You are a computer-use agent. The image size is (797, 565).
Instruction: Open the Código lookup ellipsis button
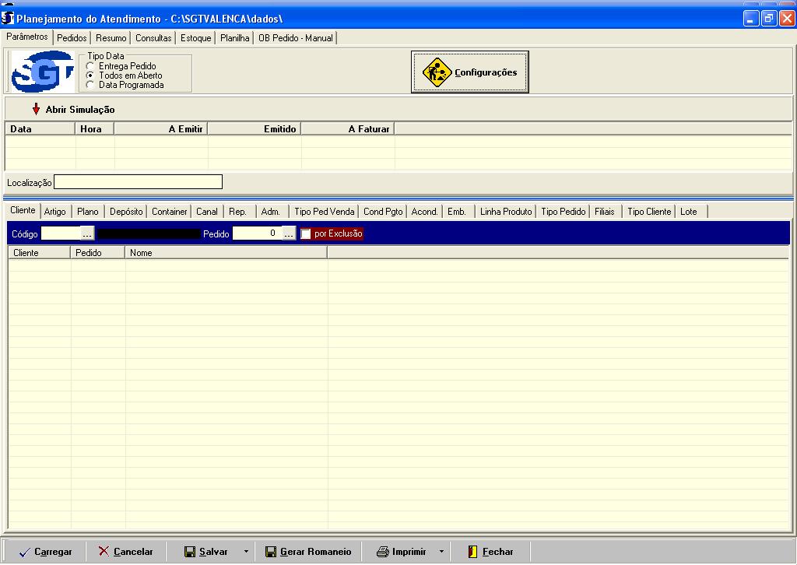tap(87, 233)
